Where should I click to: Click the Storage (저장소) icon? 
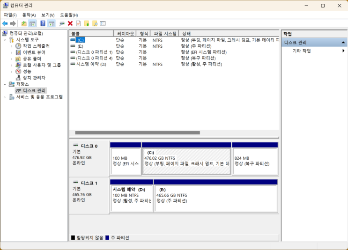12,84
